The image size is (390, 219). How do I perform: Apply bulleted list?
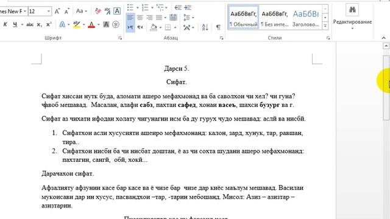130,7
